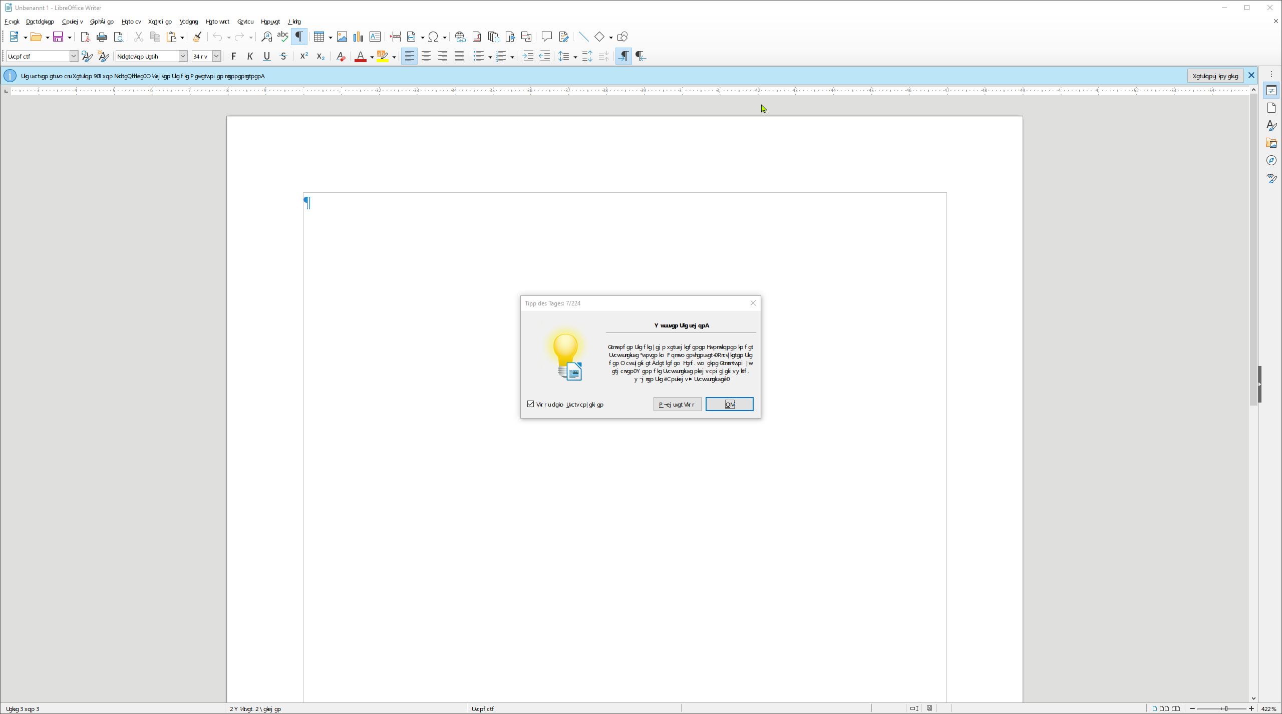Uncheck the show tips on startup checkbox
This screenshot has width=1282, height=714.
530,404
